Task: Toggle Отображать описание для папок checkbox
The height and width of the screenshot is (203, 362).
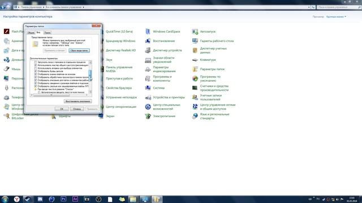Action: click(36, 80)
